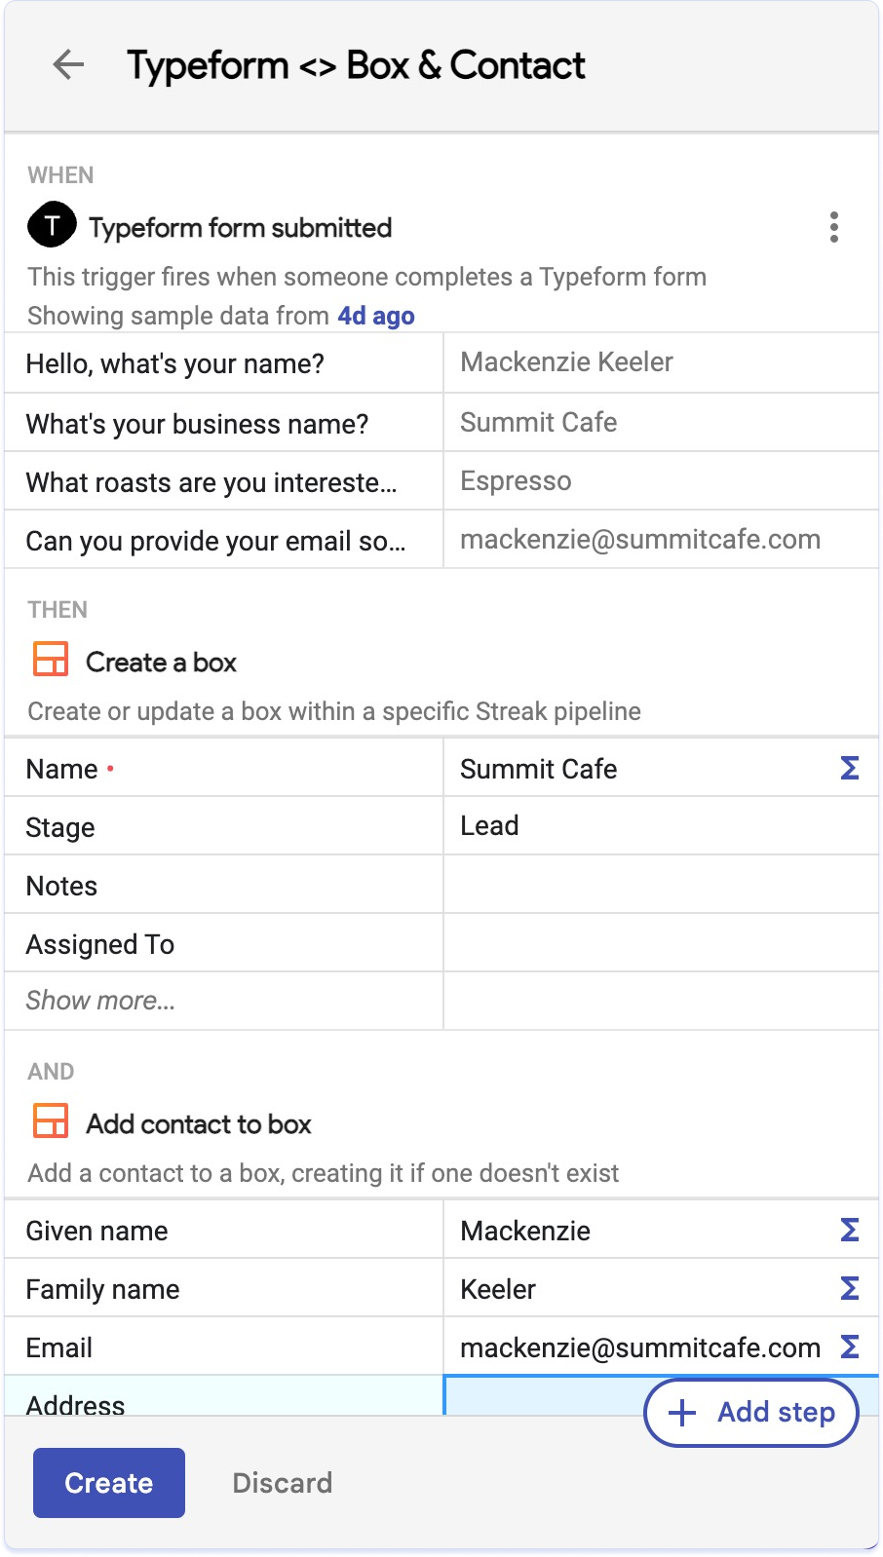Edit Email value mackenzie@summitcafe.com in contact step
This screenshot has height=1557, width=883.
click(x=639, y=1348)
